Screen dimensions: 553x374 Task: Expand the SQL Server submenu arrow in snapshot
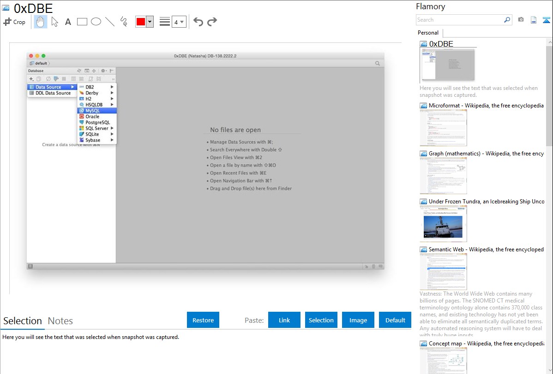click(112, 128)
